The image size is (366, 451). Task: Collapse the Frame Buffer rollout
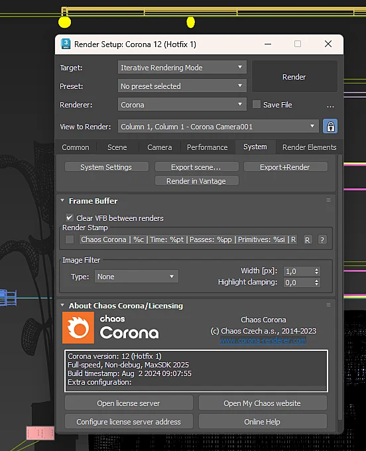pos(62,200)
